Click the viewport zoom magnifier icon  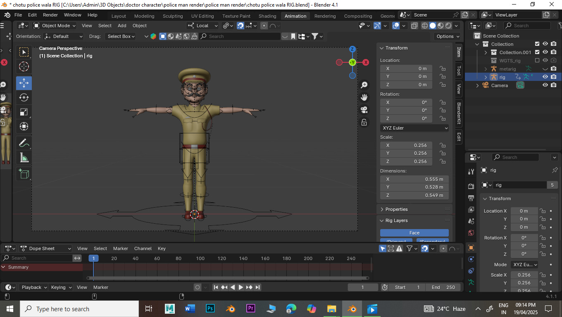[x=364, y=85]
